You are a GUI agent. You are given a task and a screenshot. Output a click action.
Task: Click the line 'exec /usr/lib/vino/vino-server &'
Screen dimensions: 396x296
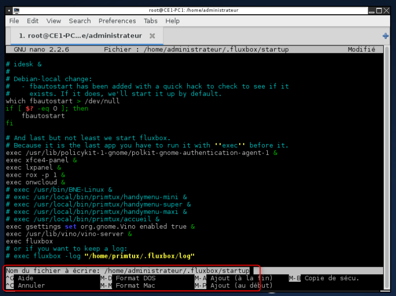click(69, 234)
